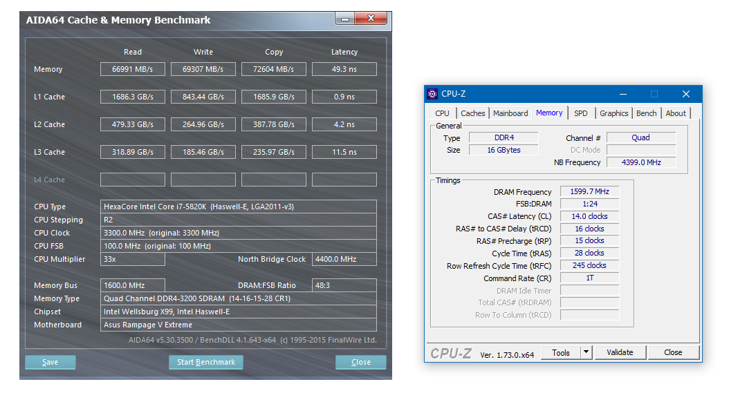Click the Tools button in CPU-Z

[x=560, y=352]
